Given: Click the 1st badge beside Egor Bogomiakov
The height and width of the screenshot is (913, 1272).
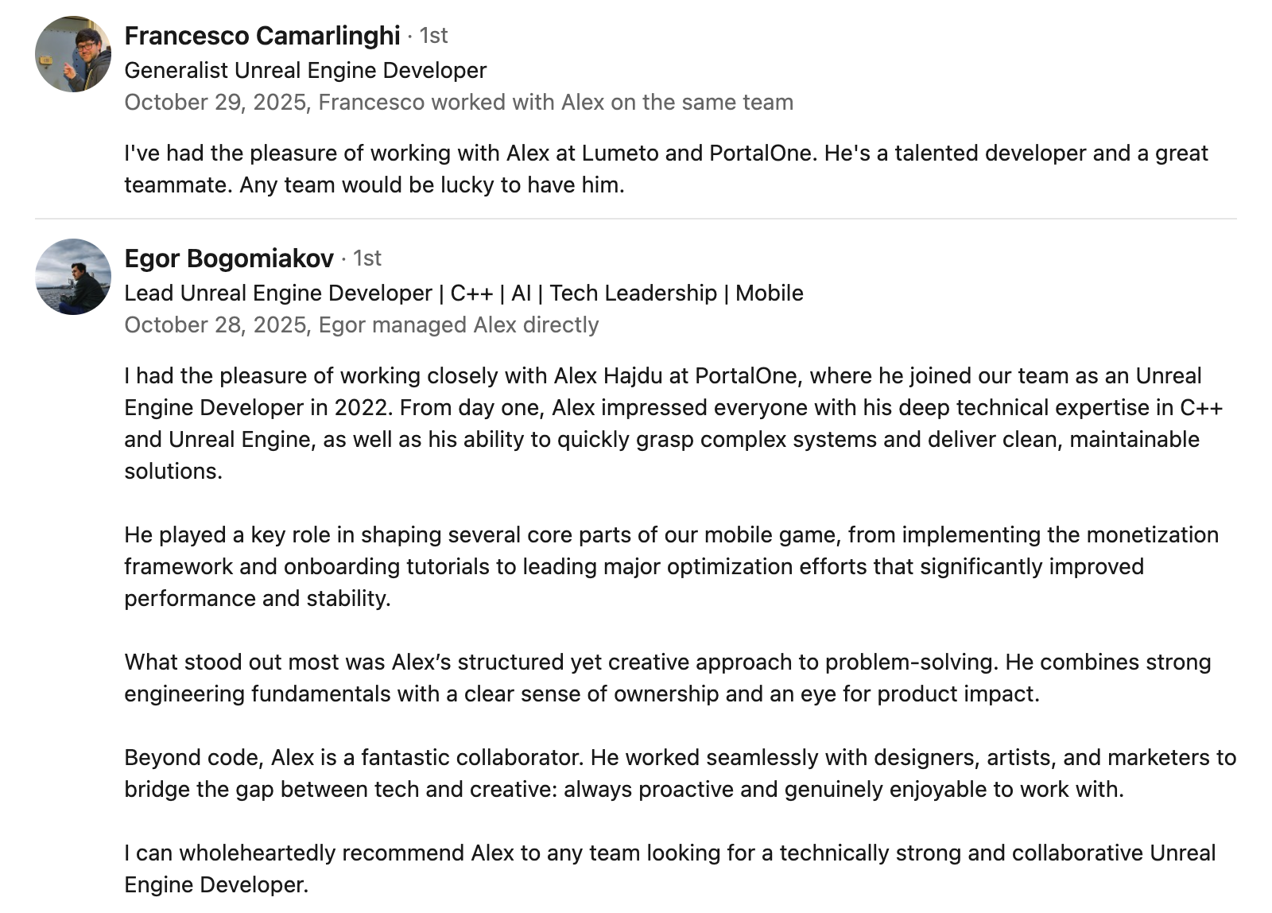Looking at the screenshot, I should (x=366, y=258).
